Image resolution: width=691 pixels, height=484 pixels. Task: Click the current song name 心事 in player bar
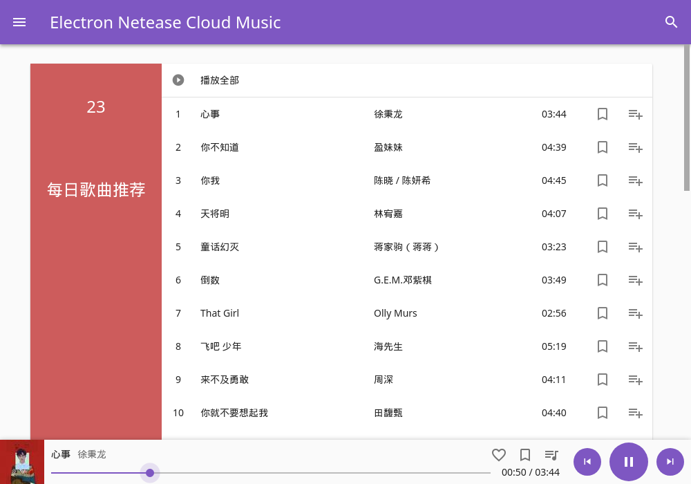(x=60, y=454)
